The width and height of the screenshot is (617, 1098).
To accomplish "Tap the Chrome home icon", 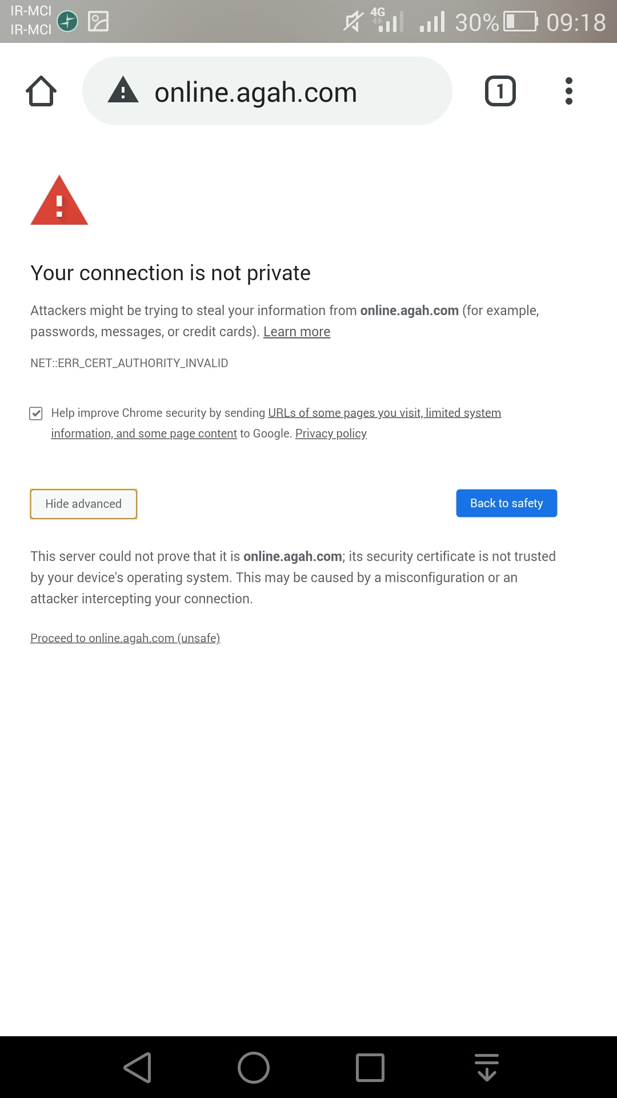I will (x=41, y=91).
